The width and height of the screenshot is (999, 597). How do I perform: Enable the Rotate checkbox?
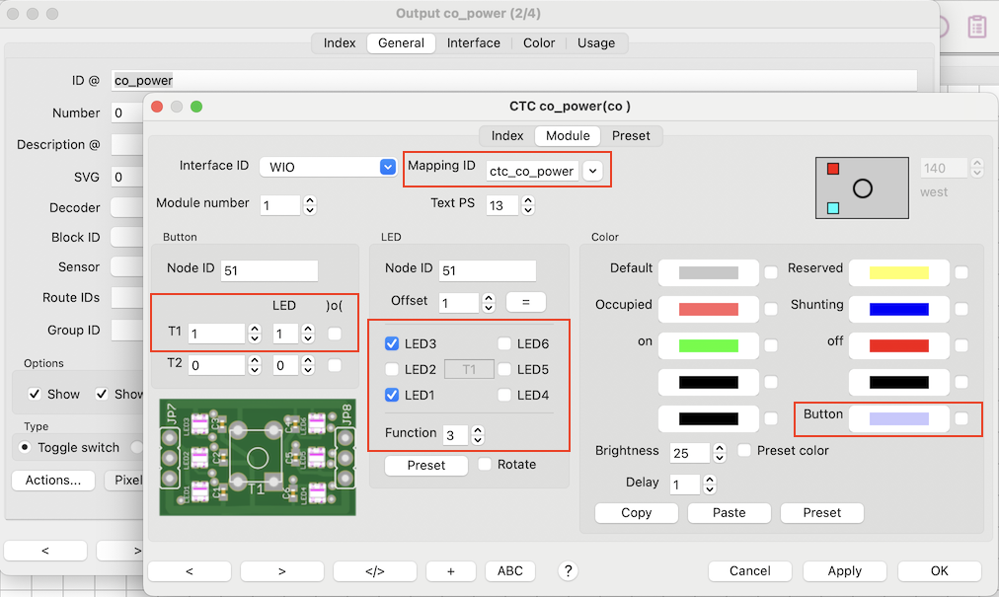(485, 464)
